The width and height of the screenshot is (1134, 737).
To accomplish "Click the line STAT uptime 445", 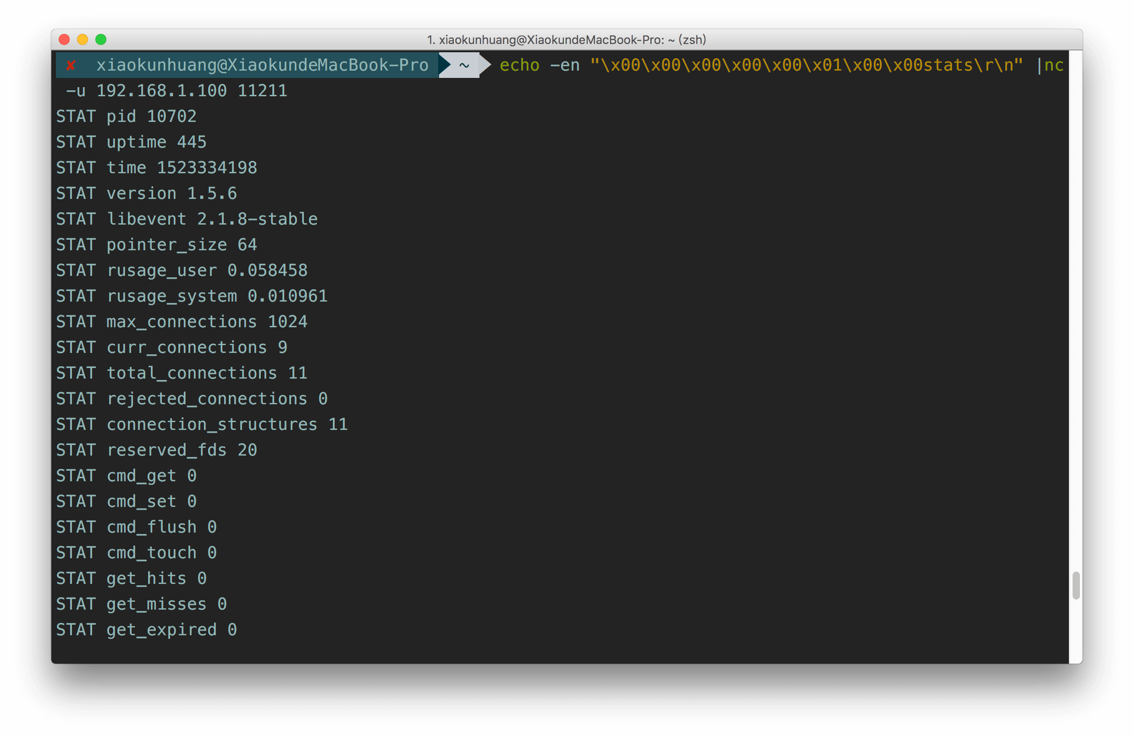I will coord(132,142).
